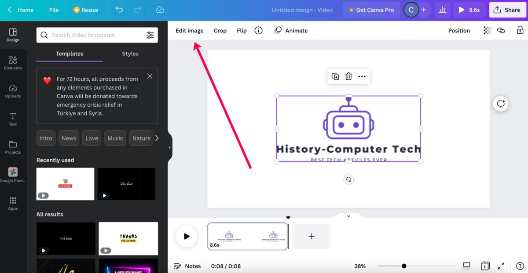Click the cloud save status icon
The width and height of the screenshot is (528, 273).
[160, 10]
